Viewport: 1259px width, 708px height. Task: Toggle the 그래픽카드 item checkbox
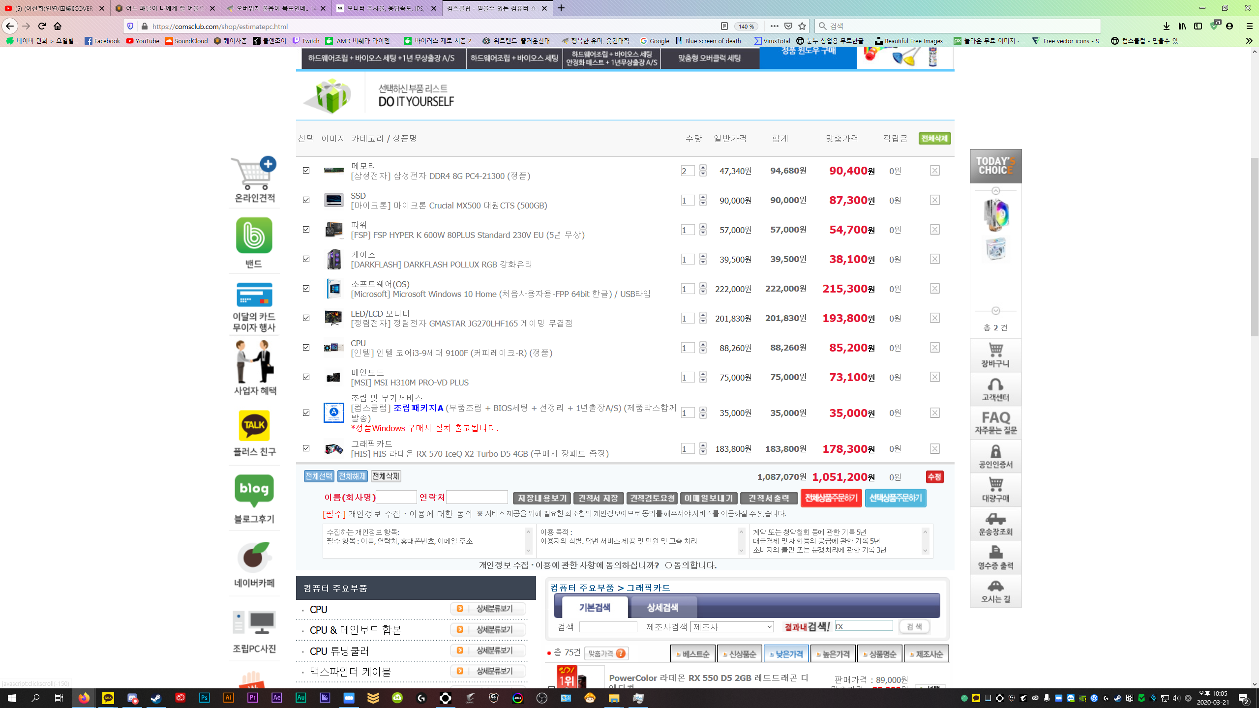point(306,448)
